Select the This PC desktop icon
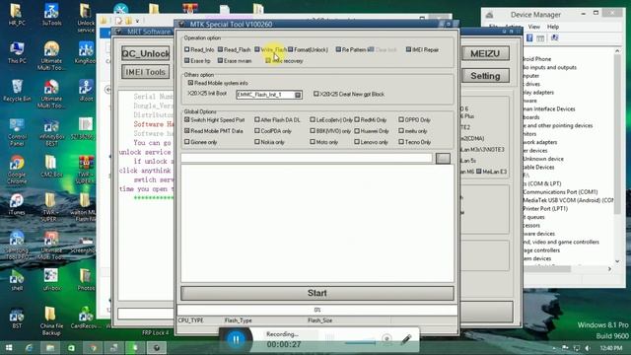The height and width of the screenshot is (355, 631). point(17,52)
